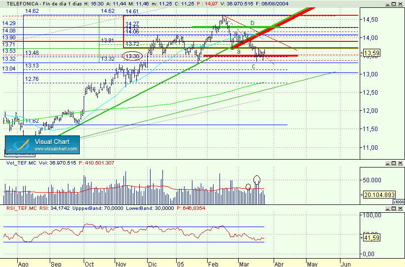Maximize the TELEFONICA price chart panel
405x267 pixels.
(394, 4)
